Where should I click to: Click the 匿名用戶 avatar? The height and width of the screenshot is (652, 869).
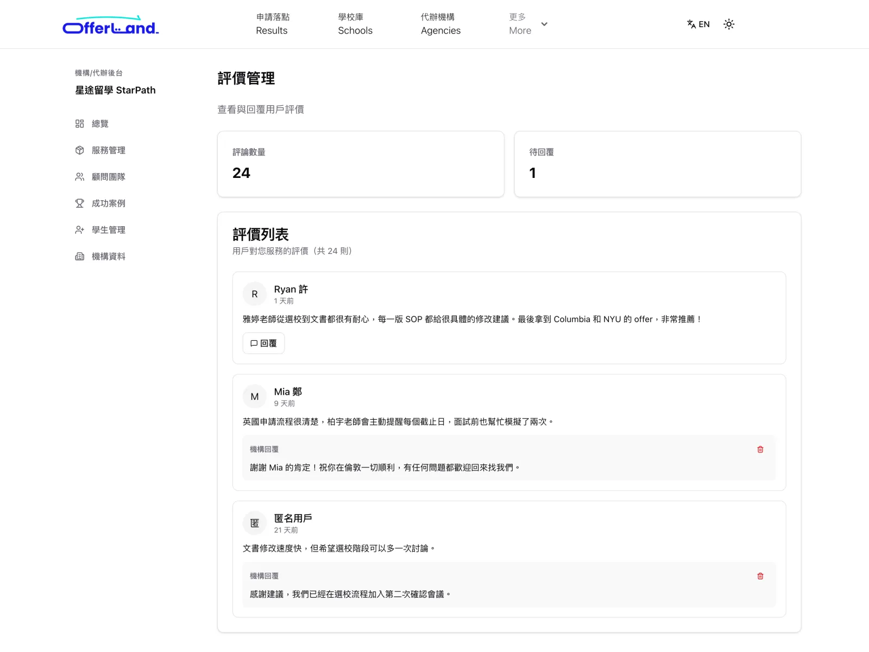pos(255,523)
